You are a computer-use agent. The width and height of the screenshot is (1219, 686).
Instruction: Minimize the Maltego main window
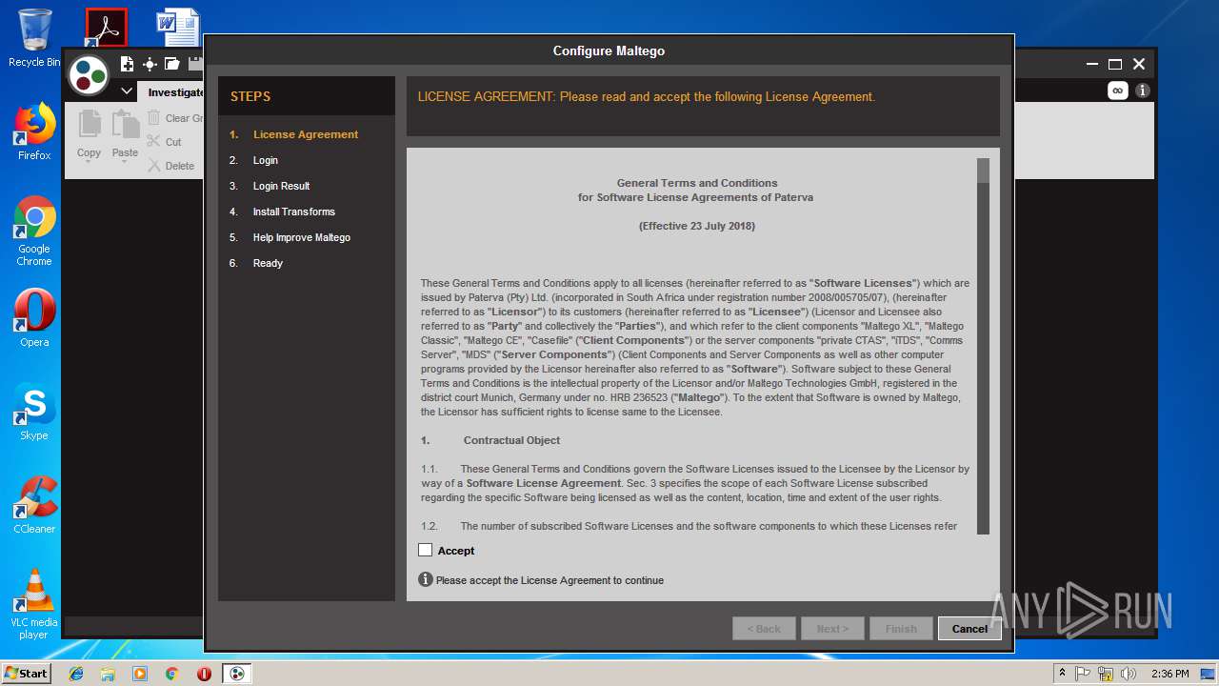coord(1092,64)
